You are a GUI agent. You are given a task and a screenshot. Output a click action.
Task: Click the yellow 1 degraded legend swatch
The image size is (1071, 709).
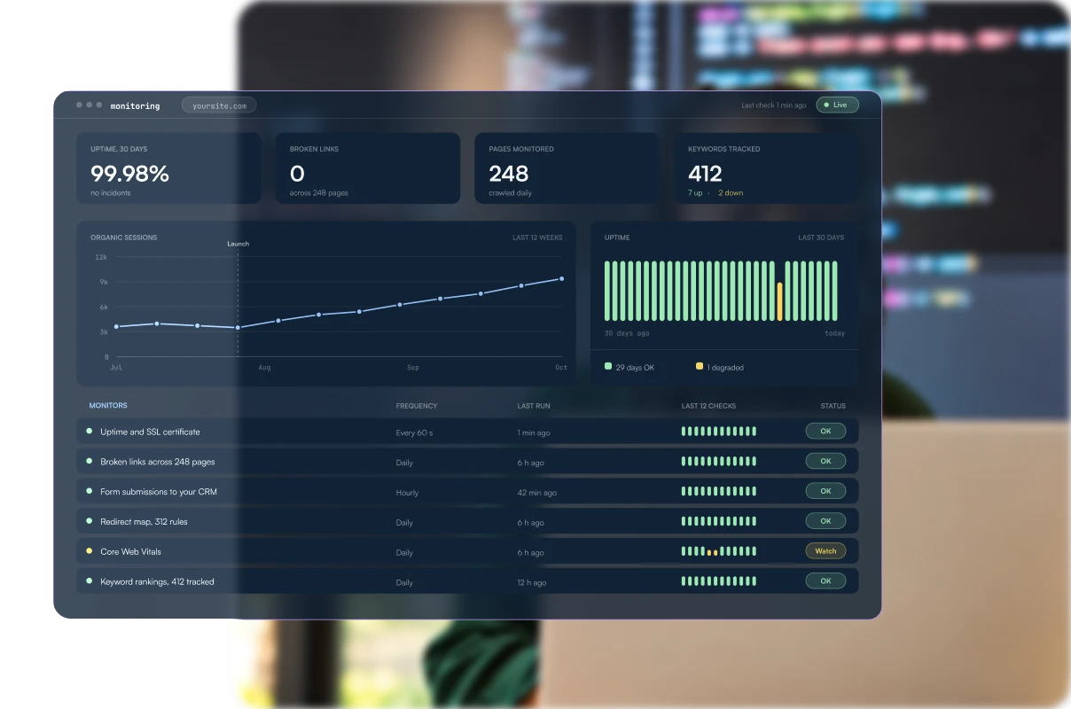coord(700,366)
